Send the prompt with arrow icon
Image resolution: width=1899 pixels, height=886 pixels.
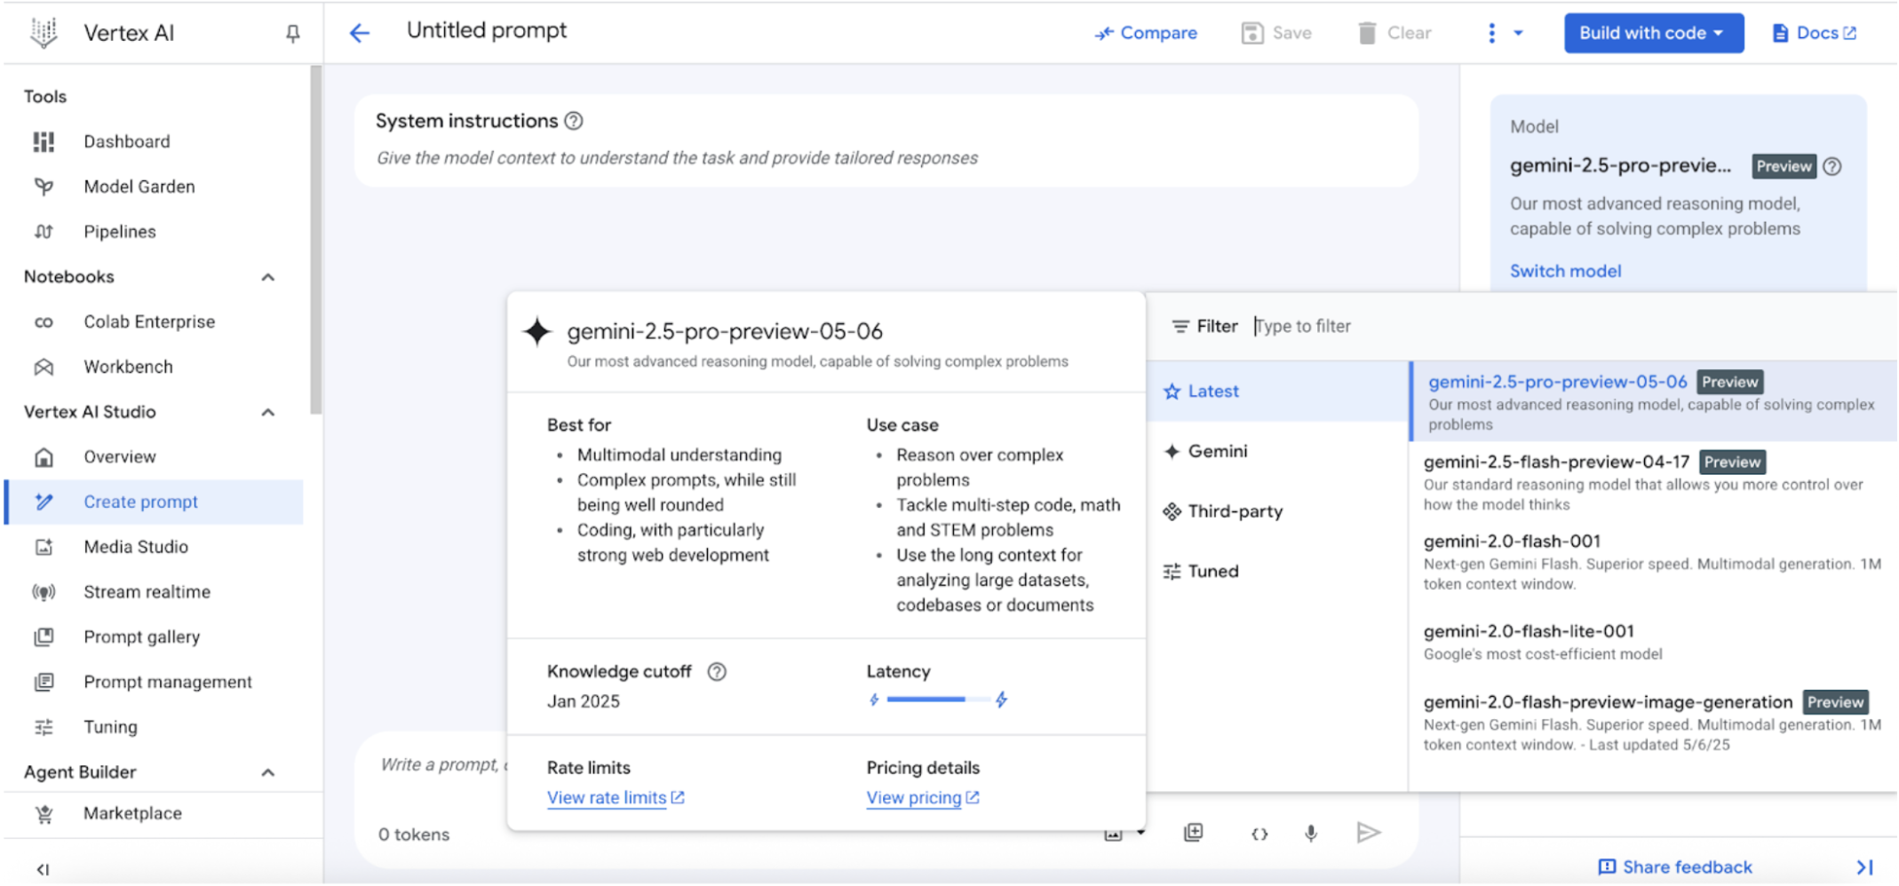click(1369, 833)
